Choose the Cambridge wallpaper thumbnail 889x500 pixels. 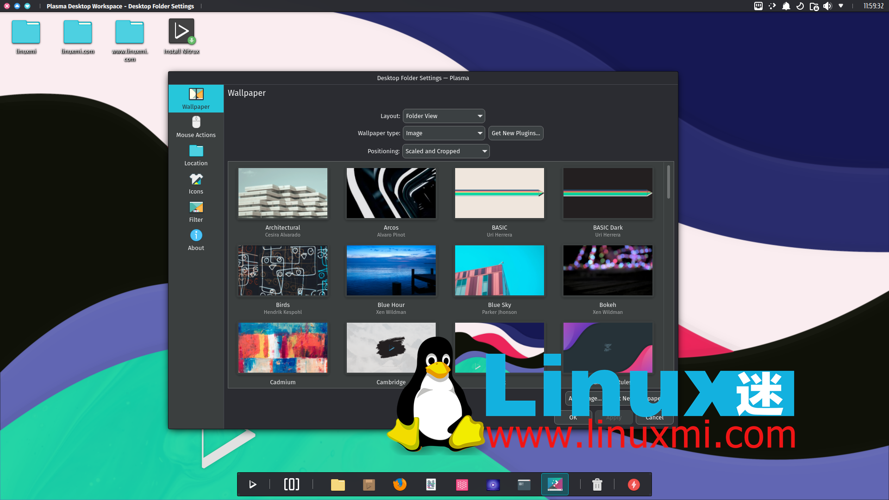(x=391, y=348)
